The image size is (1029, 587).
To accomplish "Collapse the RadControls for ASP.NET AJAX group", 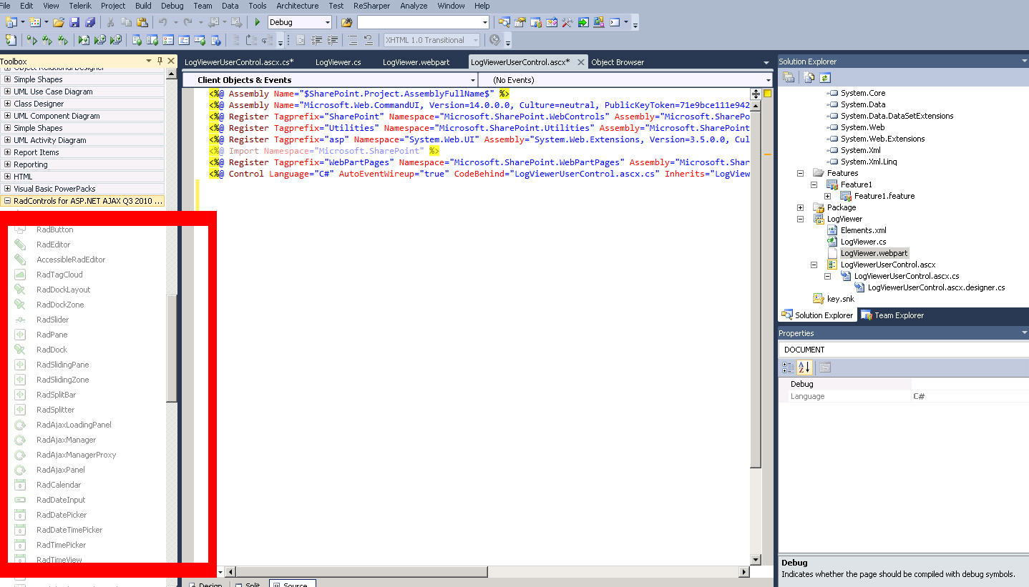I will 7,201.
